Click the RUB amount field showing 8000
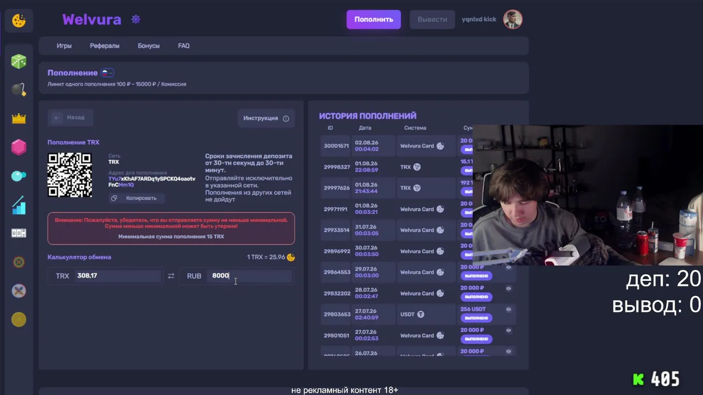The height and width of the screenshot is (395, 703). pyautogui.click(x=250, y=275)
